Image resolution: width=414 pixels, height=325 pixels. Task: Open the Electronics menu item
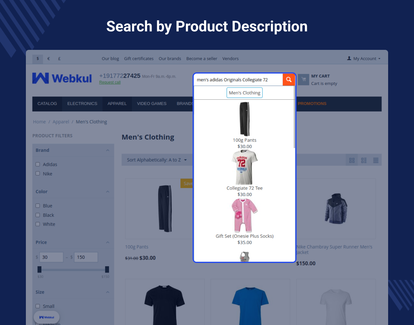(x=82, y=104)
